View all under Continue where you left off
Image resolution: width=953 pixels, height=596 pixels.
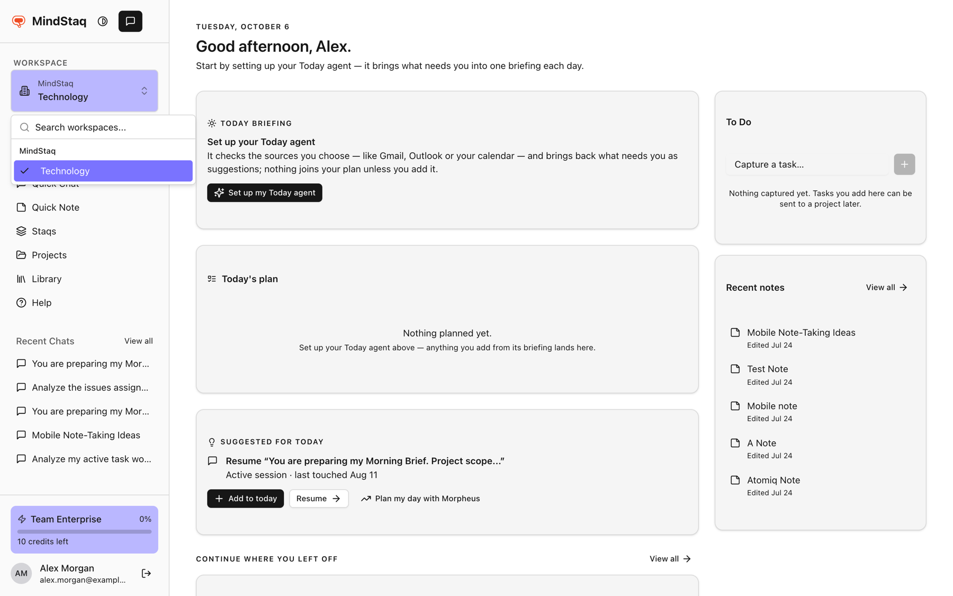click(x=670, y=559)
